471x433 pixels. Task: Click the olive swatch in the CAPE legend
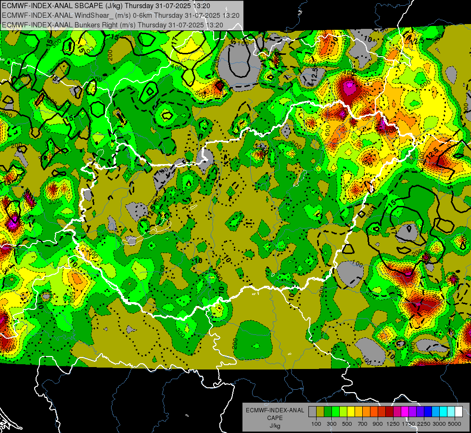[320, 412]
